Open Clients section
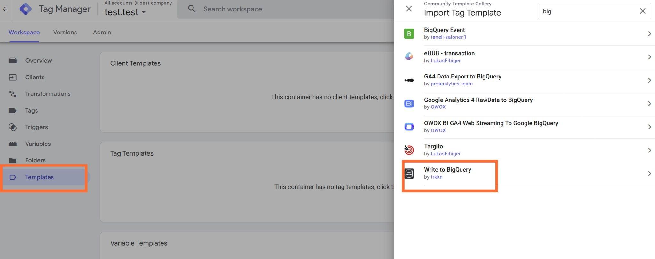The image size is (655, 259). 35,77
